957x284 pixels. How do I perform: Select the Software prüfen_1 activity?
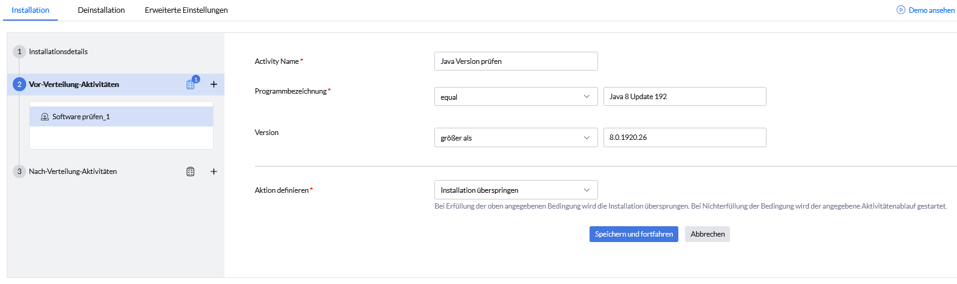coord(81,117)
